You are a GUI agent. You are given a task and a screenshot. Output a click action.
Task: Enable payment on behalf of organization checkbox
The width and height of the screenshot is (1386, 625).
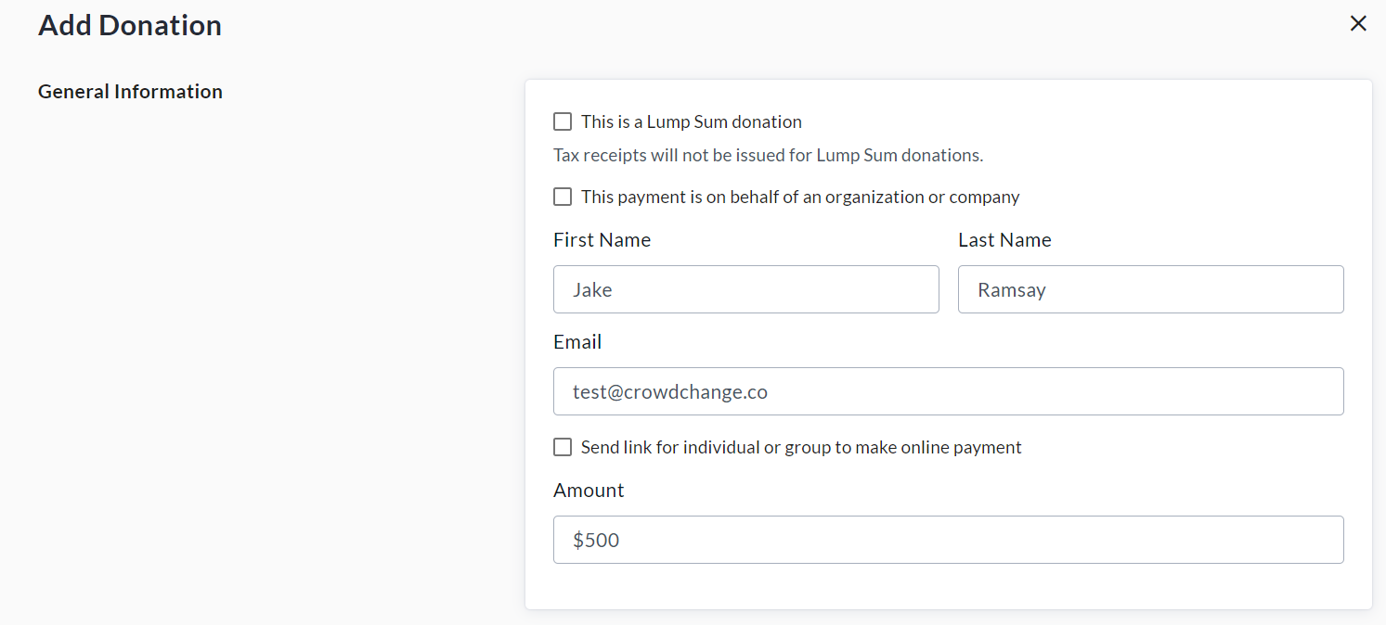point(563,197)
